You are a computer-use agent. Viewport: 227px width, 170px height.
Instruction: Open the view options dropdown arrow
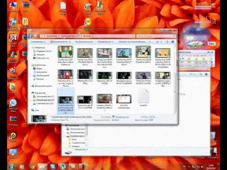[x=161, y=42]
